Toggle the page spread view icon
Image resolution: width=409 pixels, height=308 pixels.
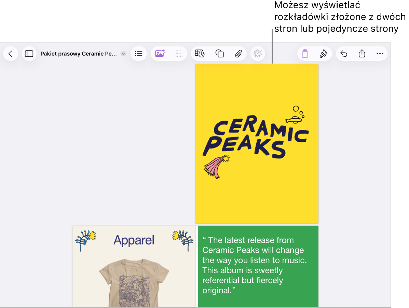coord(305,54)
